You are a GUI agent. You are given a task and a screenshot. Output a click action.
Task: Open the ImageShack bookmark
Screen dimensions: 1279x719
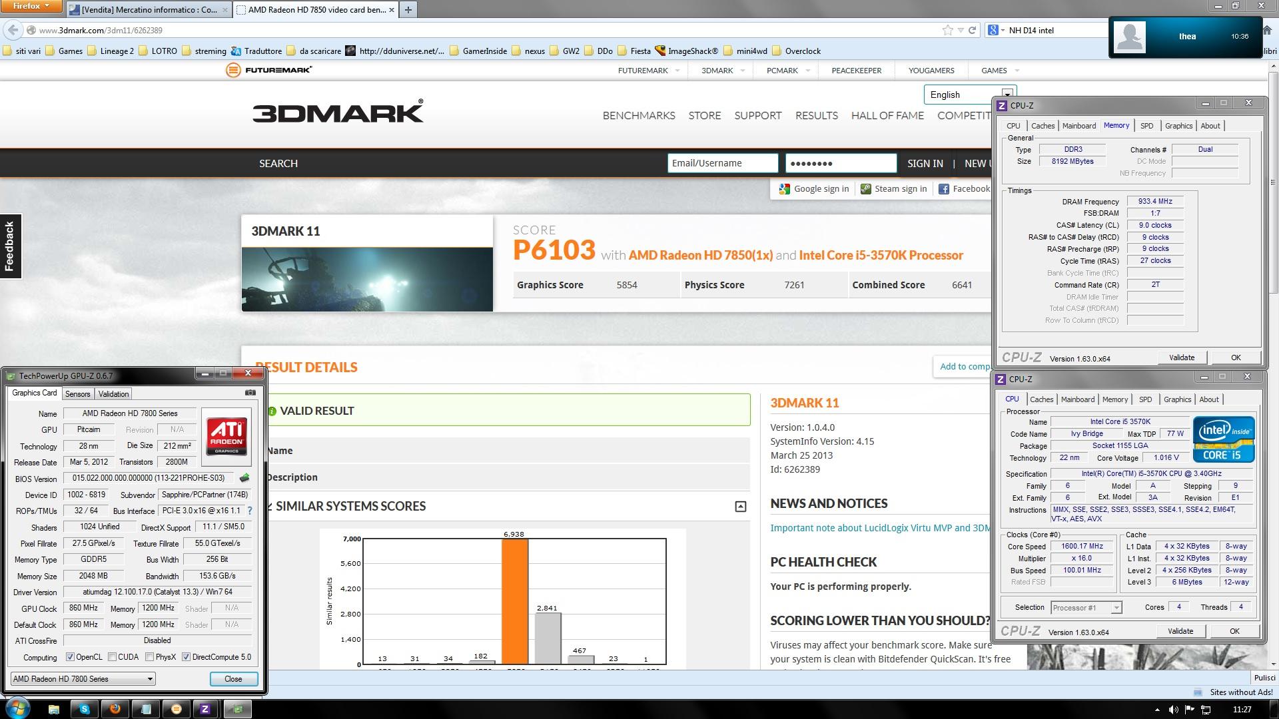pos(687,51)
